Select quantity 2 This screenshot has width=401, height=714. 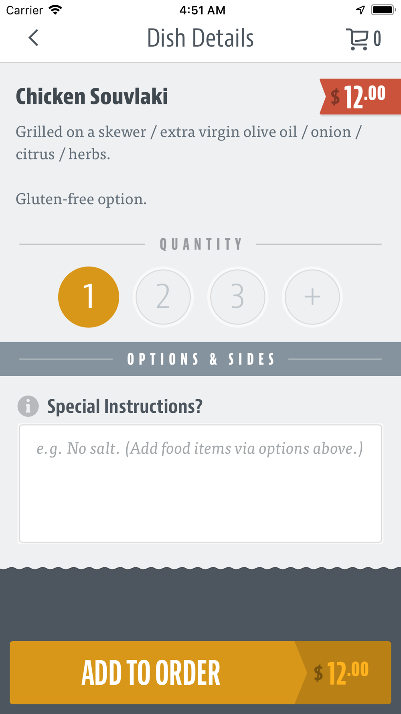pos(163,297)
